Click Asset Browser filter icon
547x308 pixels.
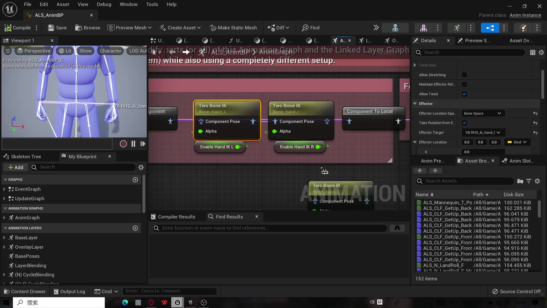[x=529, y=181]
